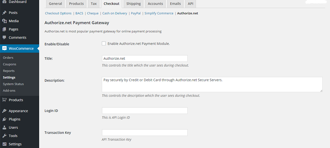Click the Plugins plug icon
The image size is (330, 148).
[x=5, y=119]
